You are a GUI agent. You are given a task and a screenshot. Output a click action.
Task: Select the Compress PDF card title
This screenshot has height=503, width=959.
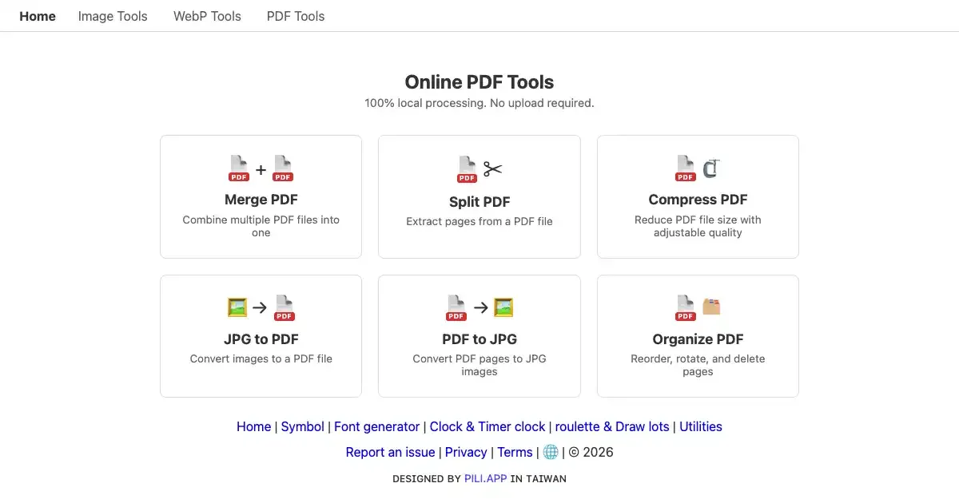pyautogui.click(x=698, y=200)
